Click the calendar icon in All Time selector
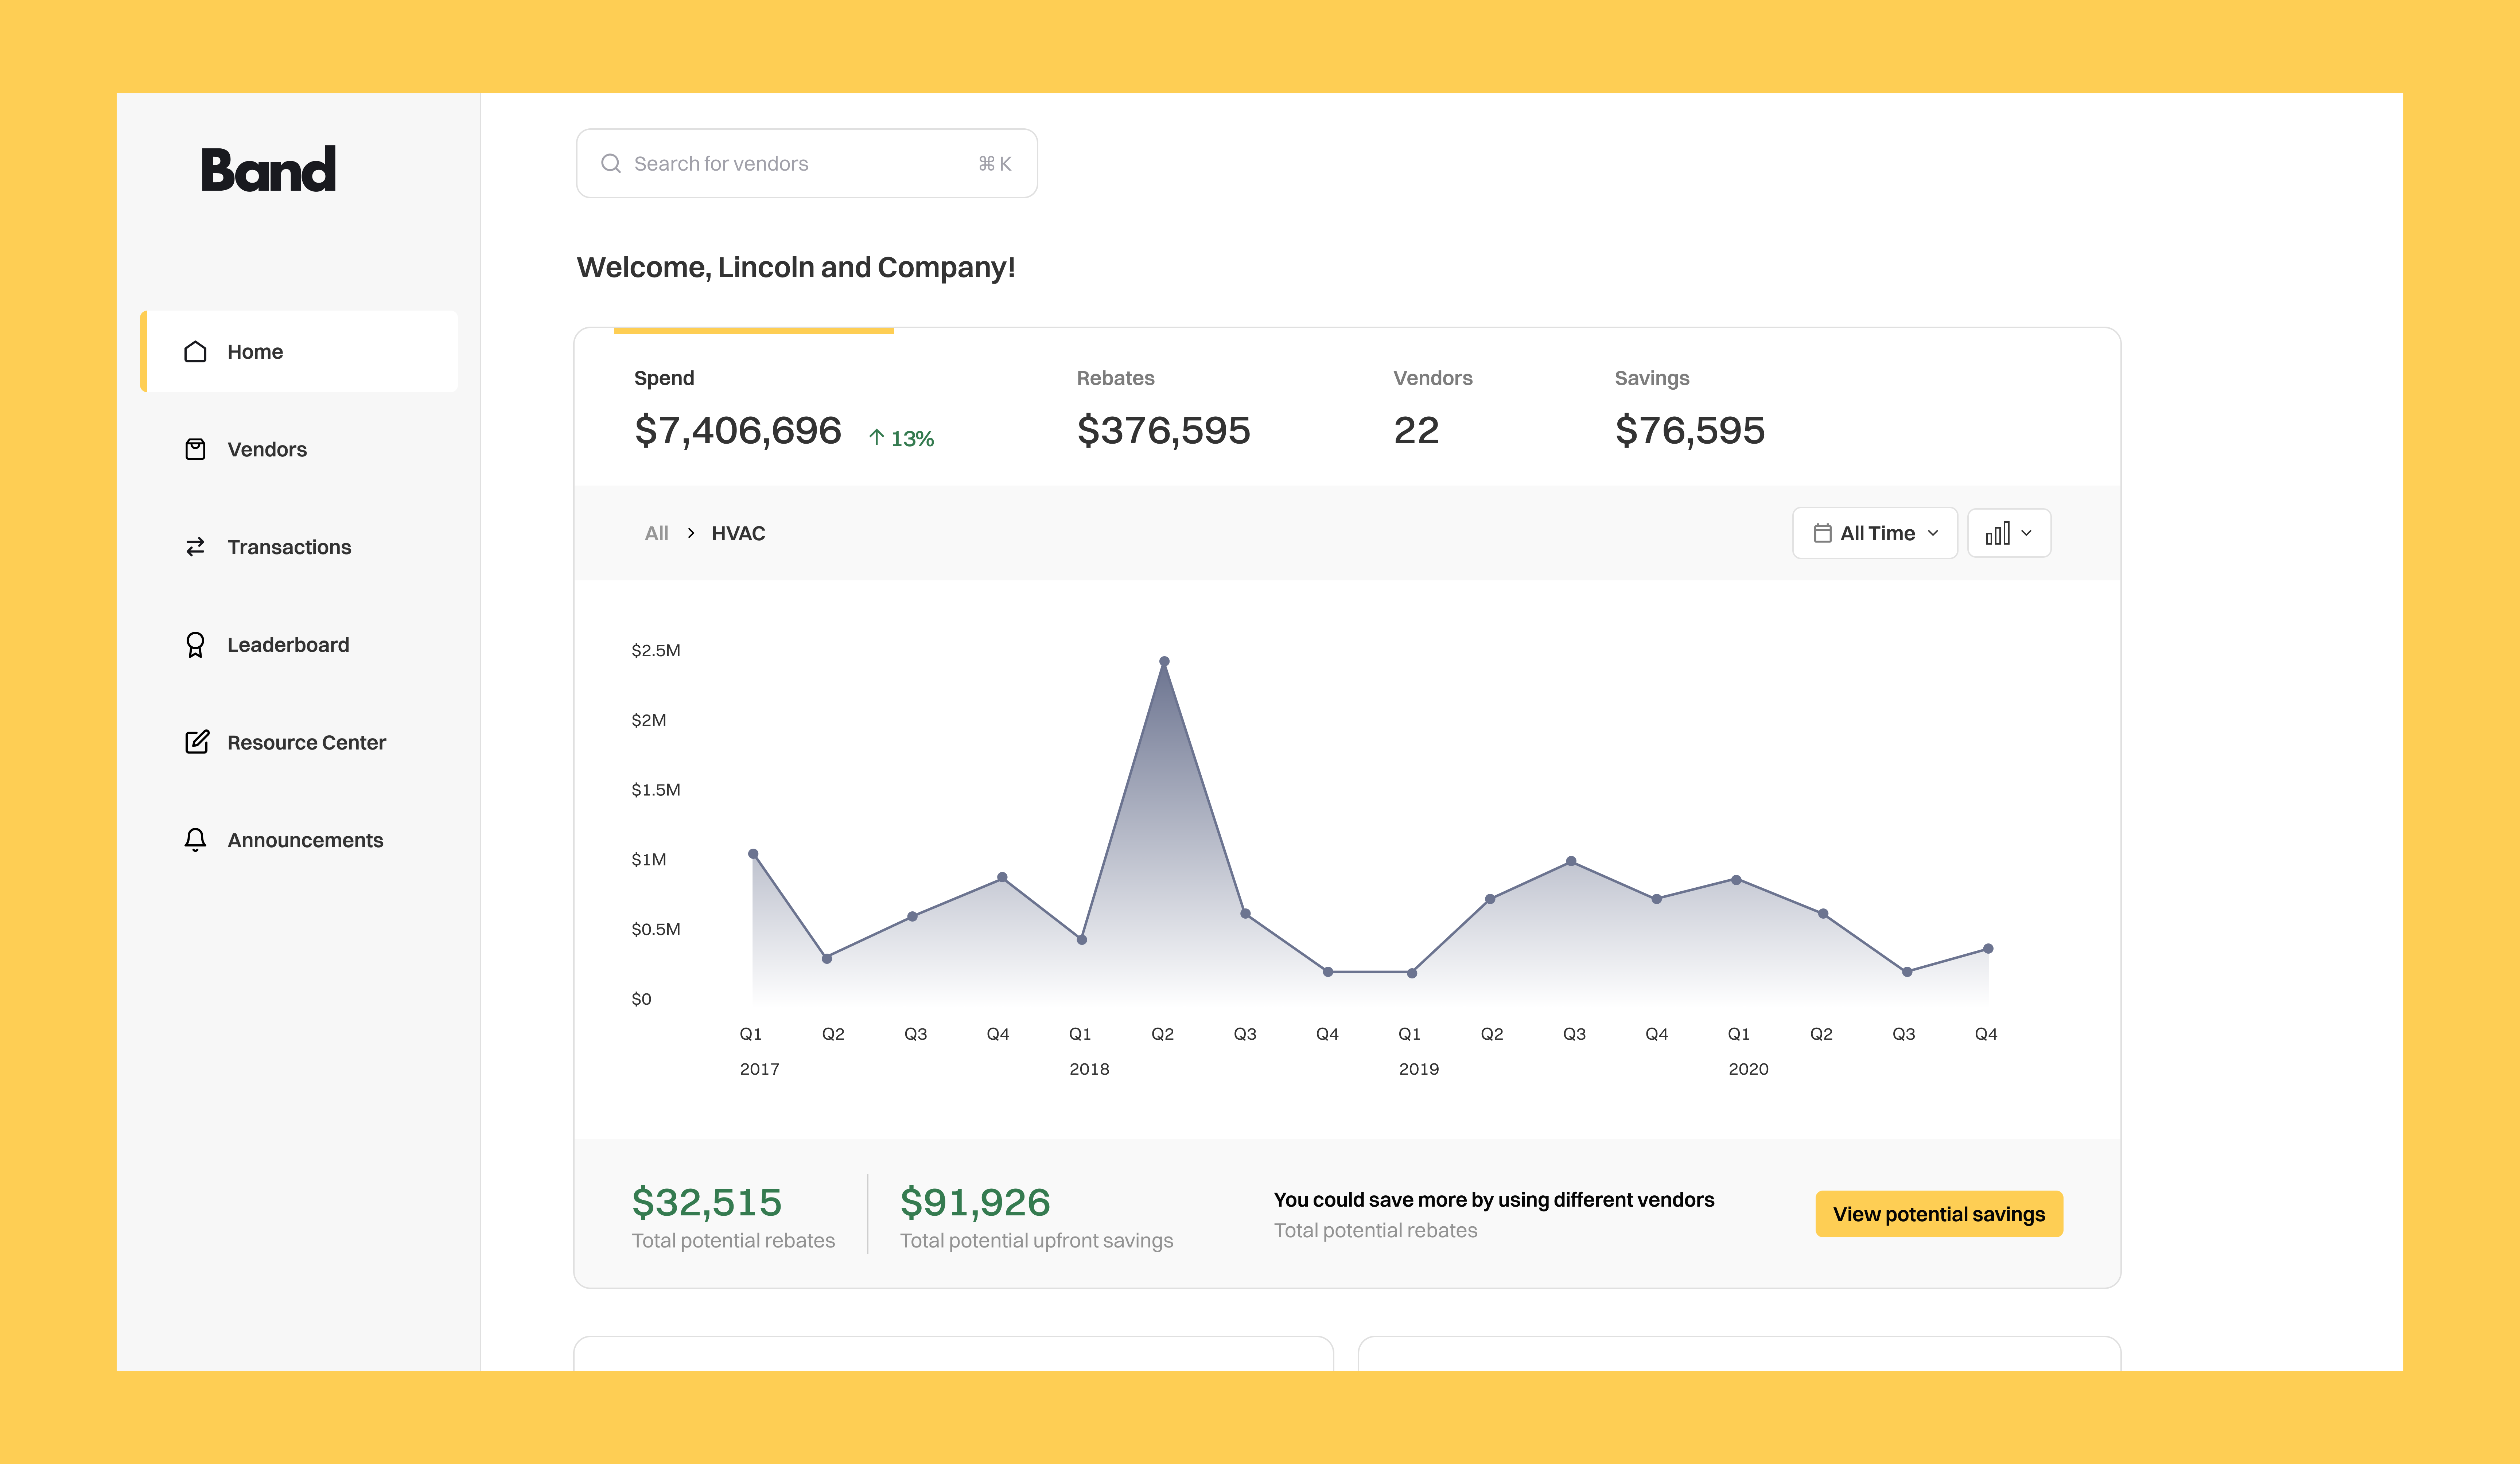Viewport: 2520px width, 1464px height. tap(1822, 533)
